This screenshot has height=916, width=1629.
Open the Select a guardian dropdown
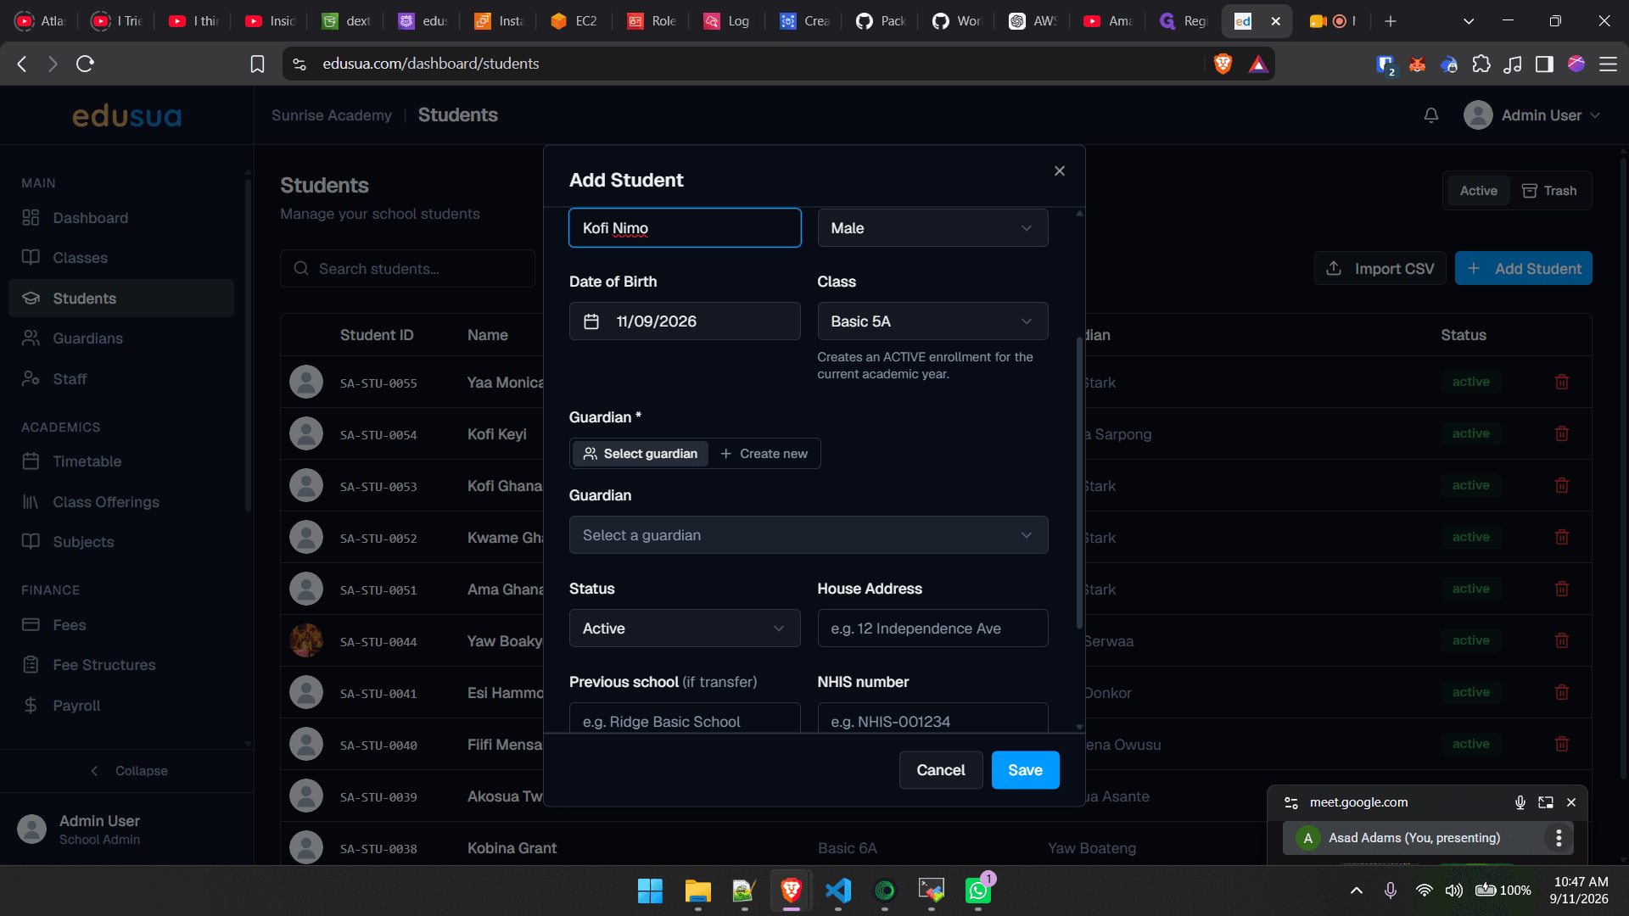(x=809, y=535)
